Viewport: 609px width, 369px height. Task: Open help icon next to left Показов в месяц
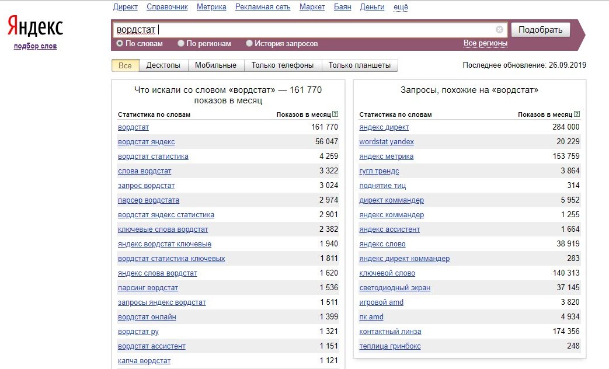point(335,114)
